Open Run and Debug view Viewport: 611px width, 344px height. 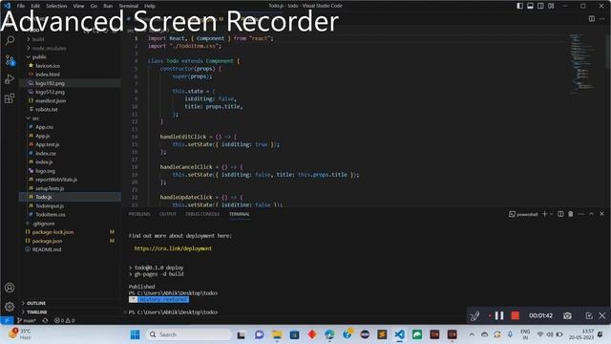(10, 78)
